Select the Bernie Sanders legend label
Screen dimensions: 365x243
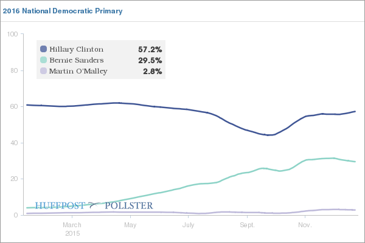click(x=77, y=60)
